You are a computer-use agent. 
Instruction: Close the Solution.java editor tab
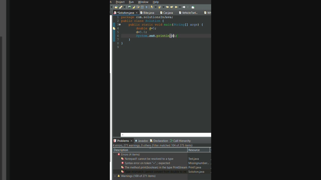(x=137, y=13)
